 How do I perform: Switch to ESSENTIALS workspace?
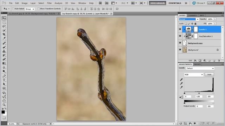click(175, 3)
